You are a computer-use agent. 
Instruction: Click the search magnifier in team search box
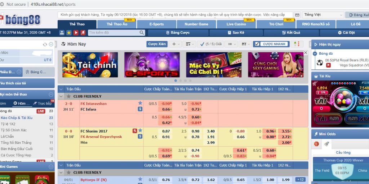tap(142, 33)
